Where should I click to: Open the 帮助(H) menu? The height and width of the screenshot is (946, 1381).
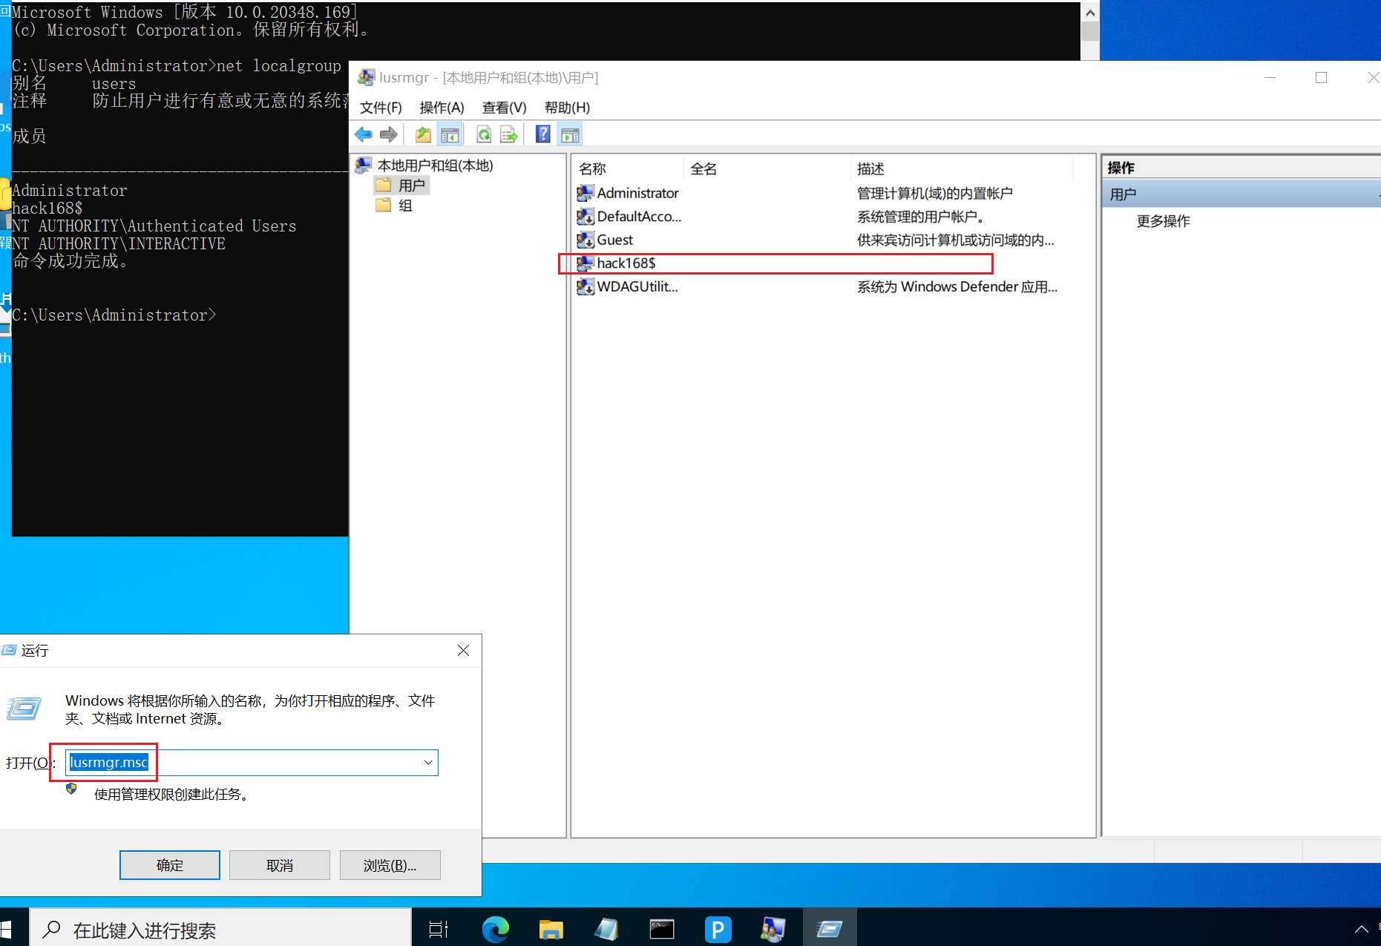point(567,108)
